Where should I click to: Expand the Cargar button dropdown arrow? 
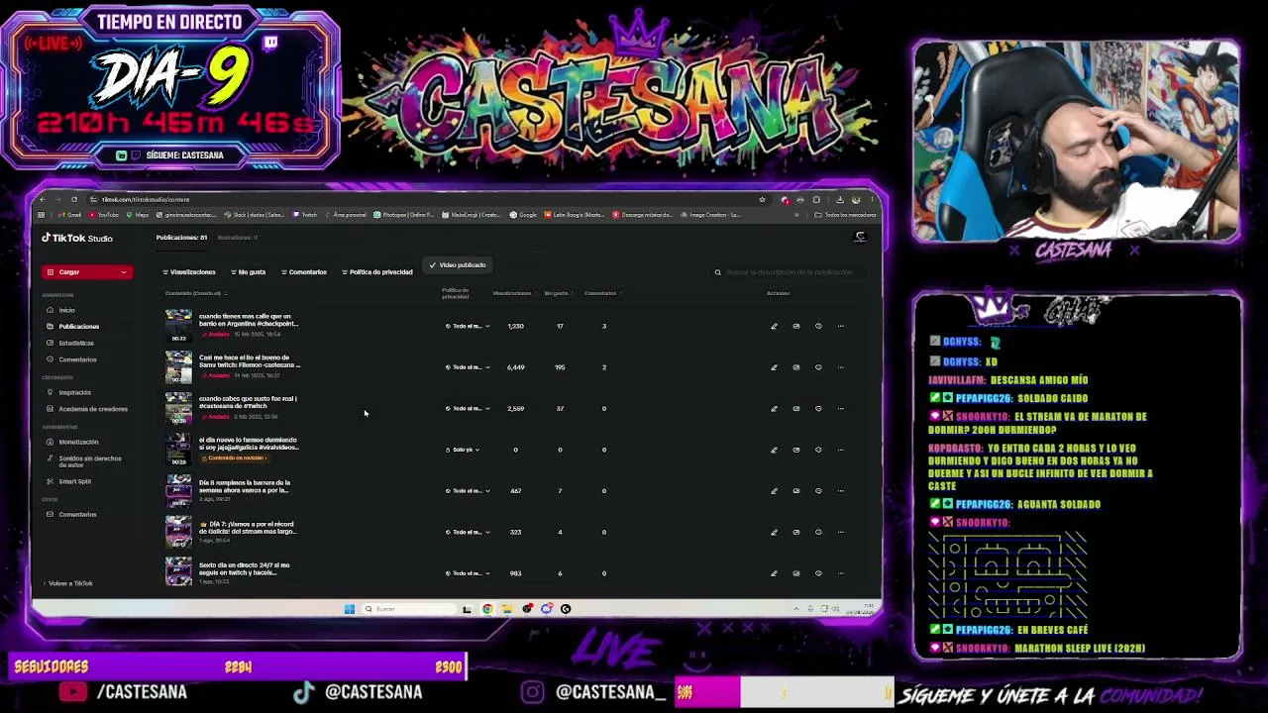pyautogui.click(x=124, y=272)
